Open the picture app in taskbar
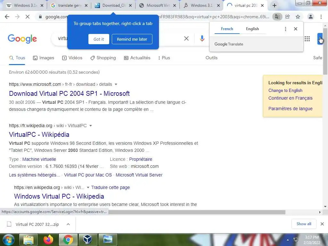Viewport: 328px width, 246px height. [108, 240]
